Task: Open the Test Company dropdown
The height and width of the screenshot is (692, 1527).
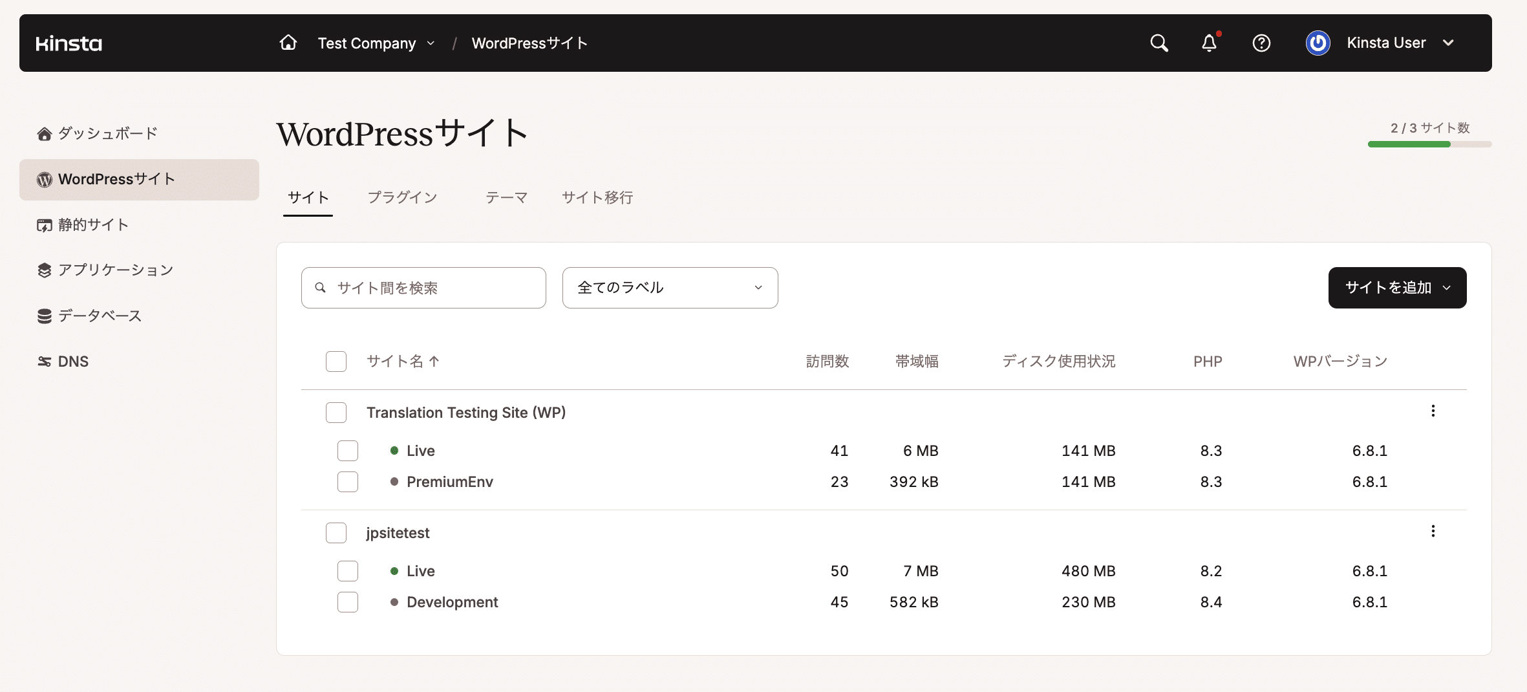Action: click(x=375, y=43)
